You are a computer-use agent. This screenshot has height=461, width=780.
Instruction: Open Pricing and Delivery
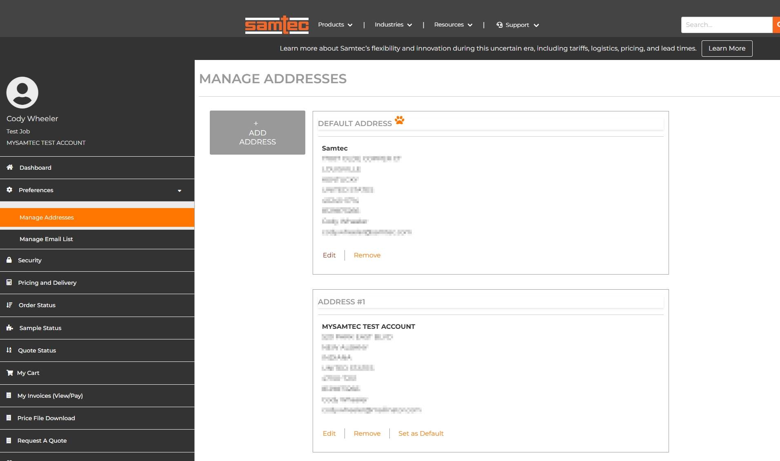(97, 283)
